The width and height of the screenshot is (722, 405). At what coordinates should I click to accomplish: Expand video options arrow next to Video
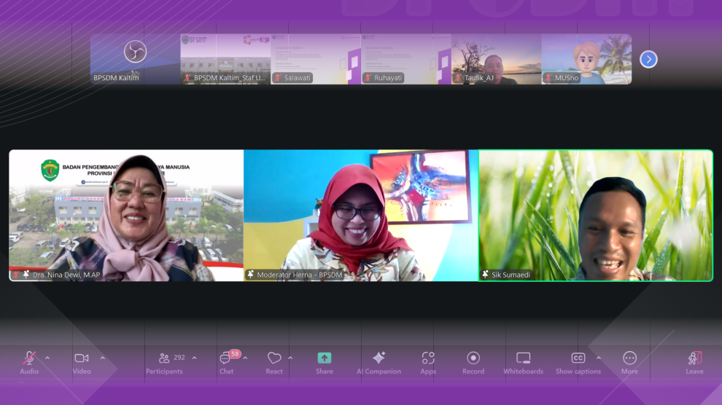point(102,358)
